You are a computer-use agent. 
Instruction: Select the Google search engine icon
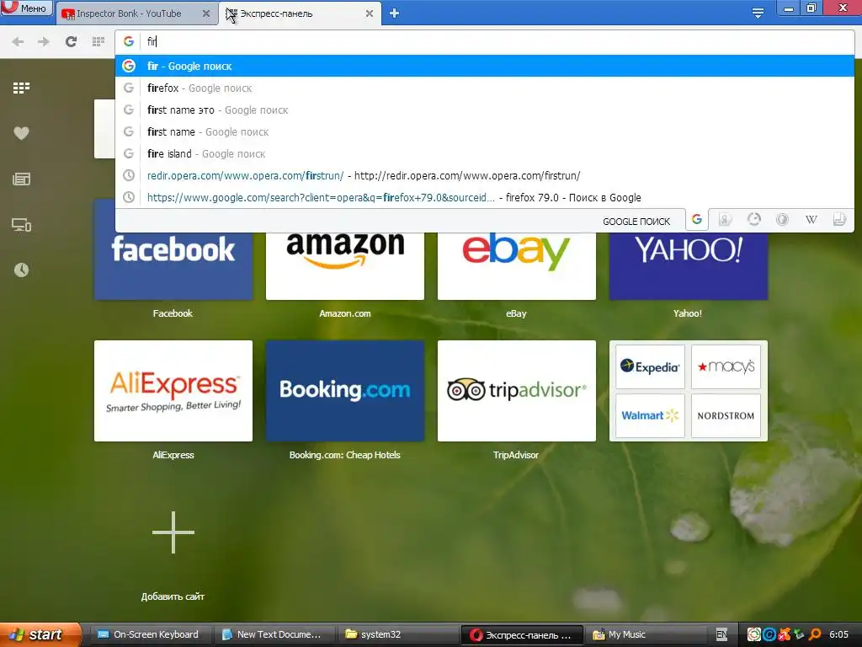point(696,220)
